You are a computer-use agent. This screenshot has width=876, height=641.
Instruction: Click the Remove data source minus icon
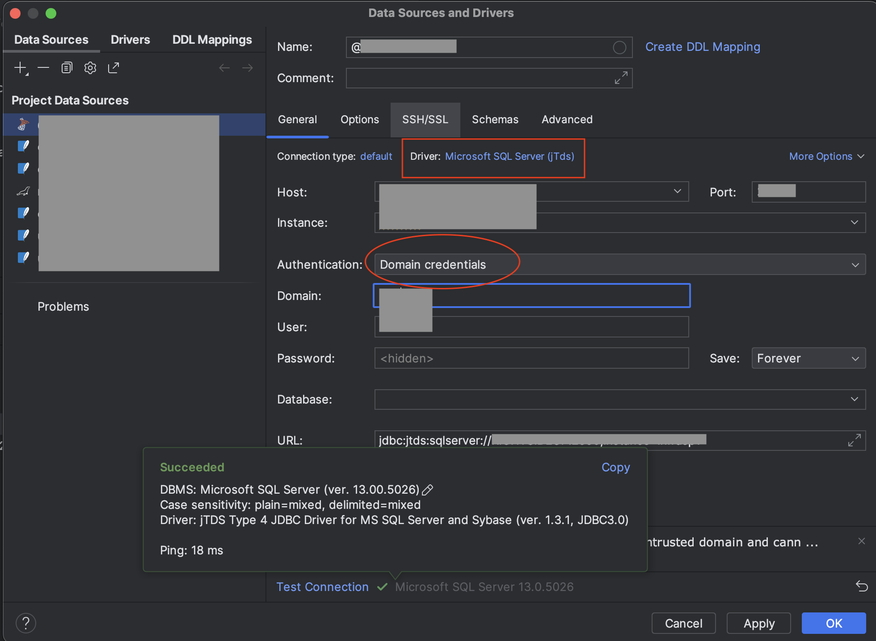pyautogui.click(x=43, y=68)
